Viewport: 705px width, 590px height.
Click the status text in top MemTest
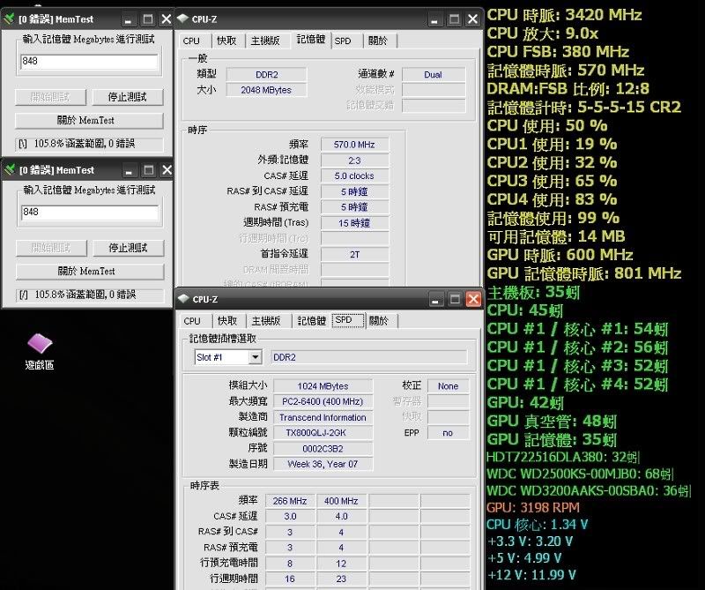tap(89, 144)
